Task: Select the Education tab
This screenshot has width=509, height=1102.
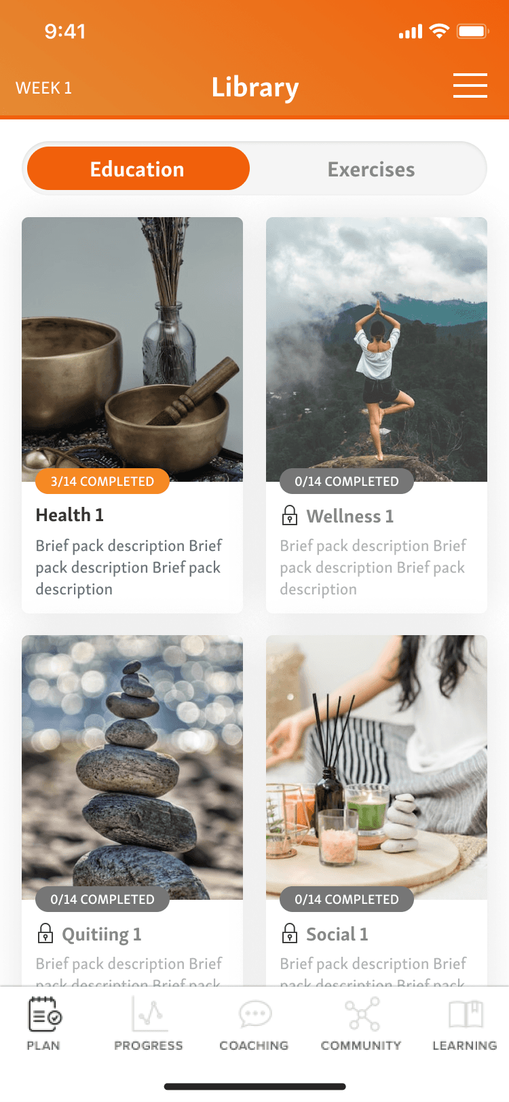Action: pyautogui.click(x=138, y=168)
